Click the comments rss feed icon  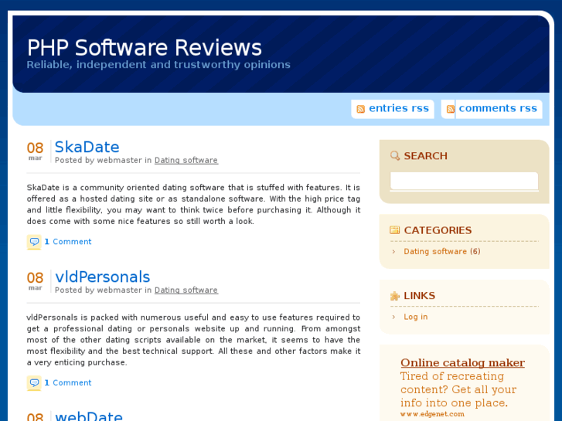(x=451, y=109)
